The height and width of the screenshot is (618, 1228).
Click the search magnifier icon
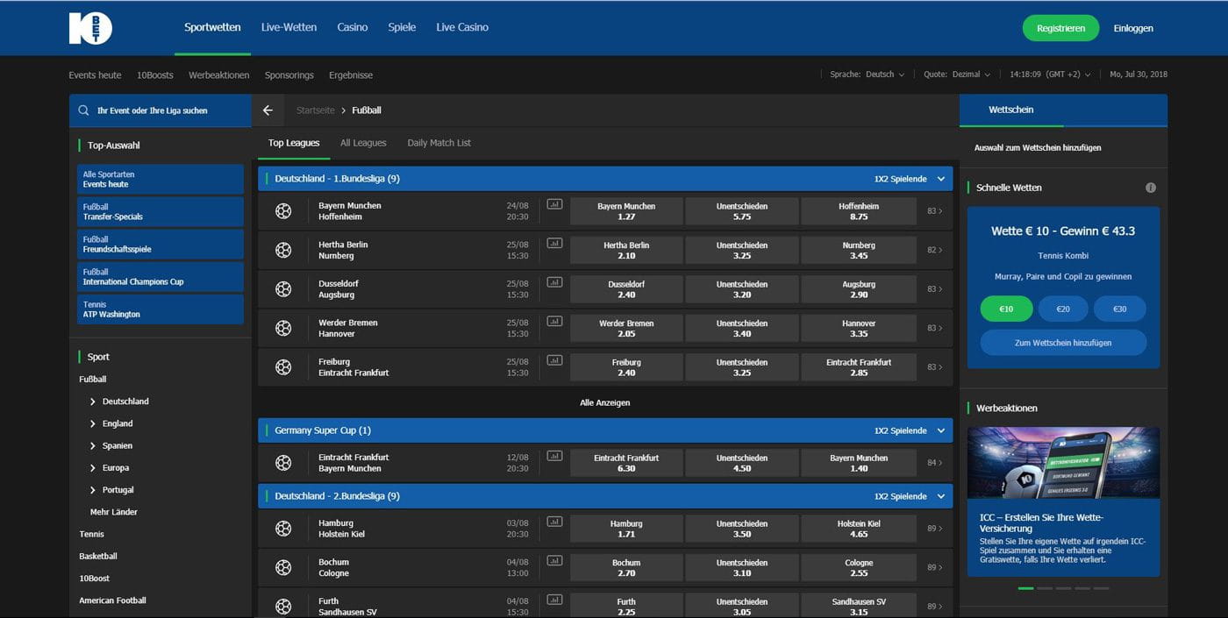(x=83, y=110)
